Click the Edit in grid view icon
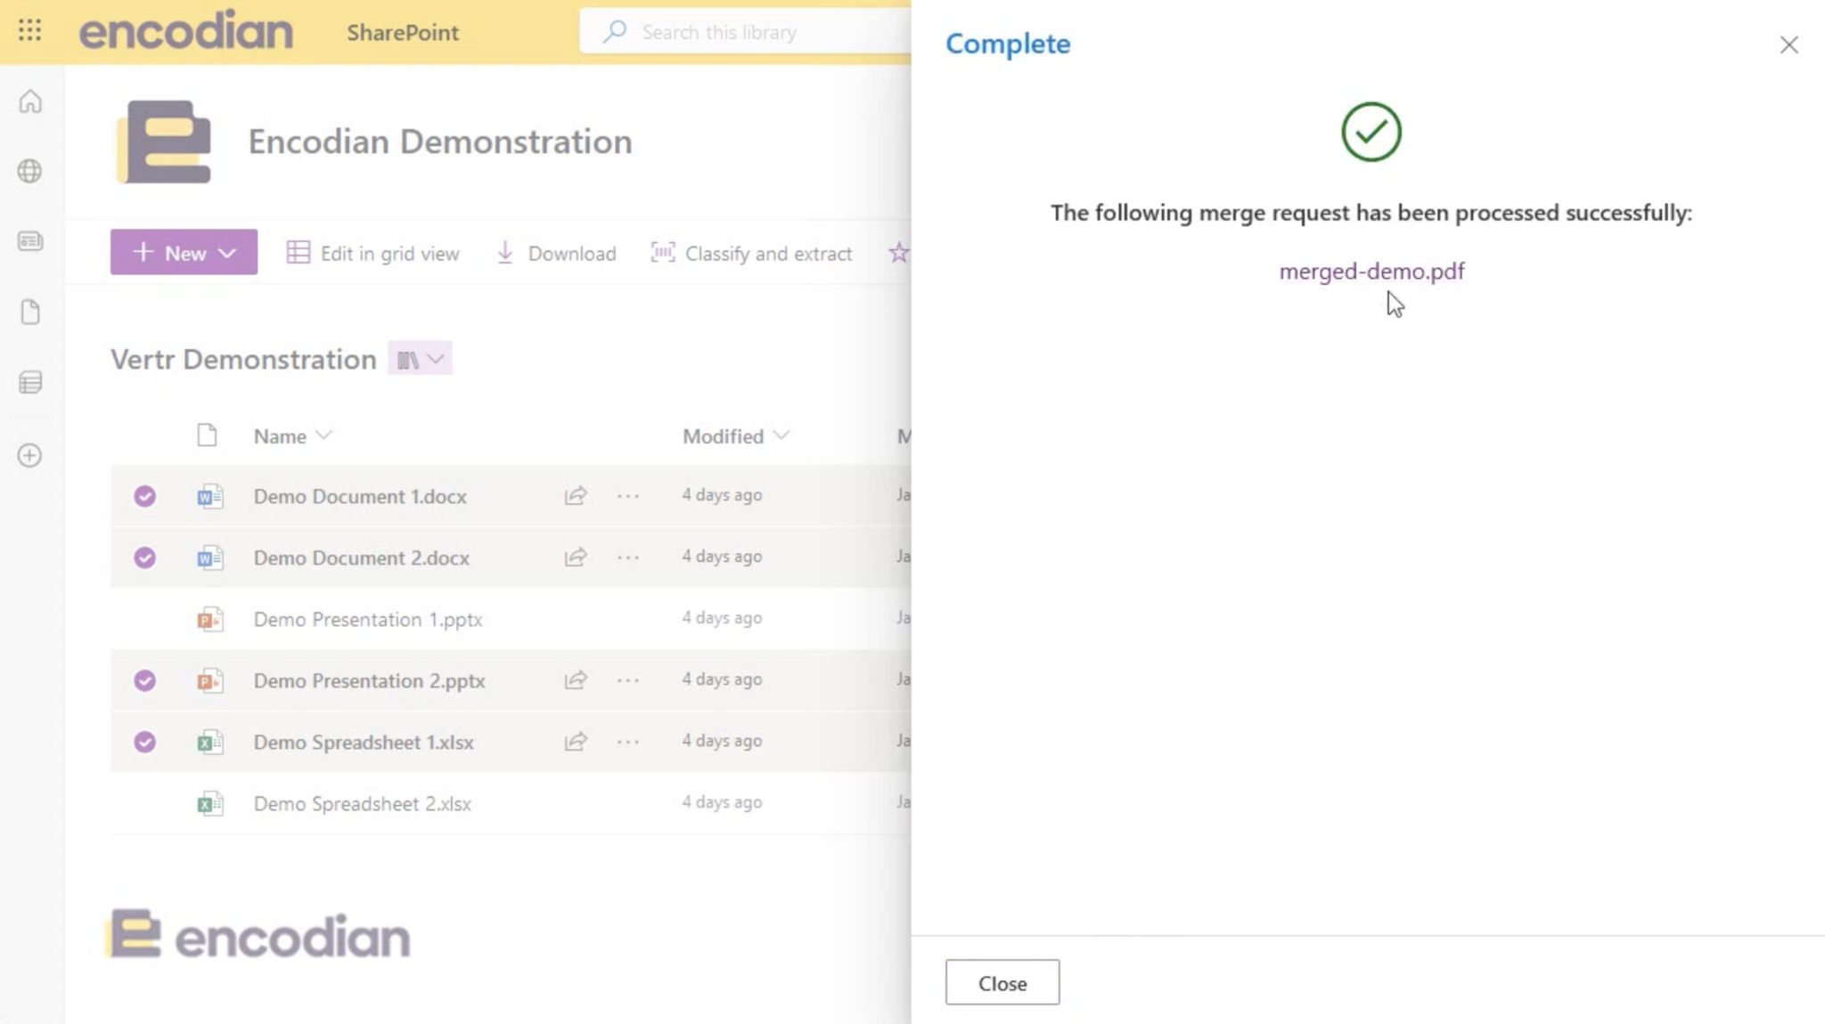The height and width of the screenshot is (1024, 1825). [299, 253]
